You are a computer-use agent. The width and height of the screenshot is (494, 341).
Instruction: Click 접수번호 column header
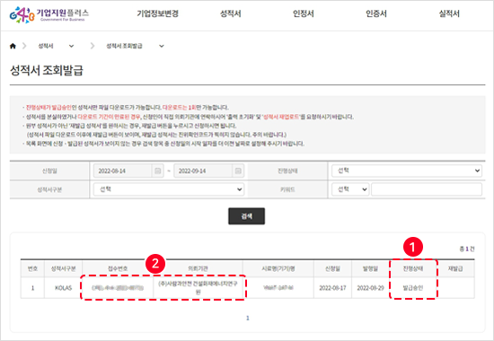tap(118, 268)
